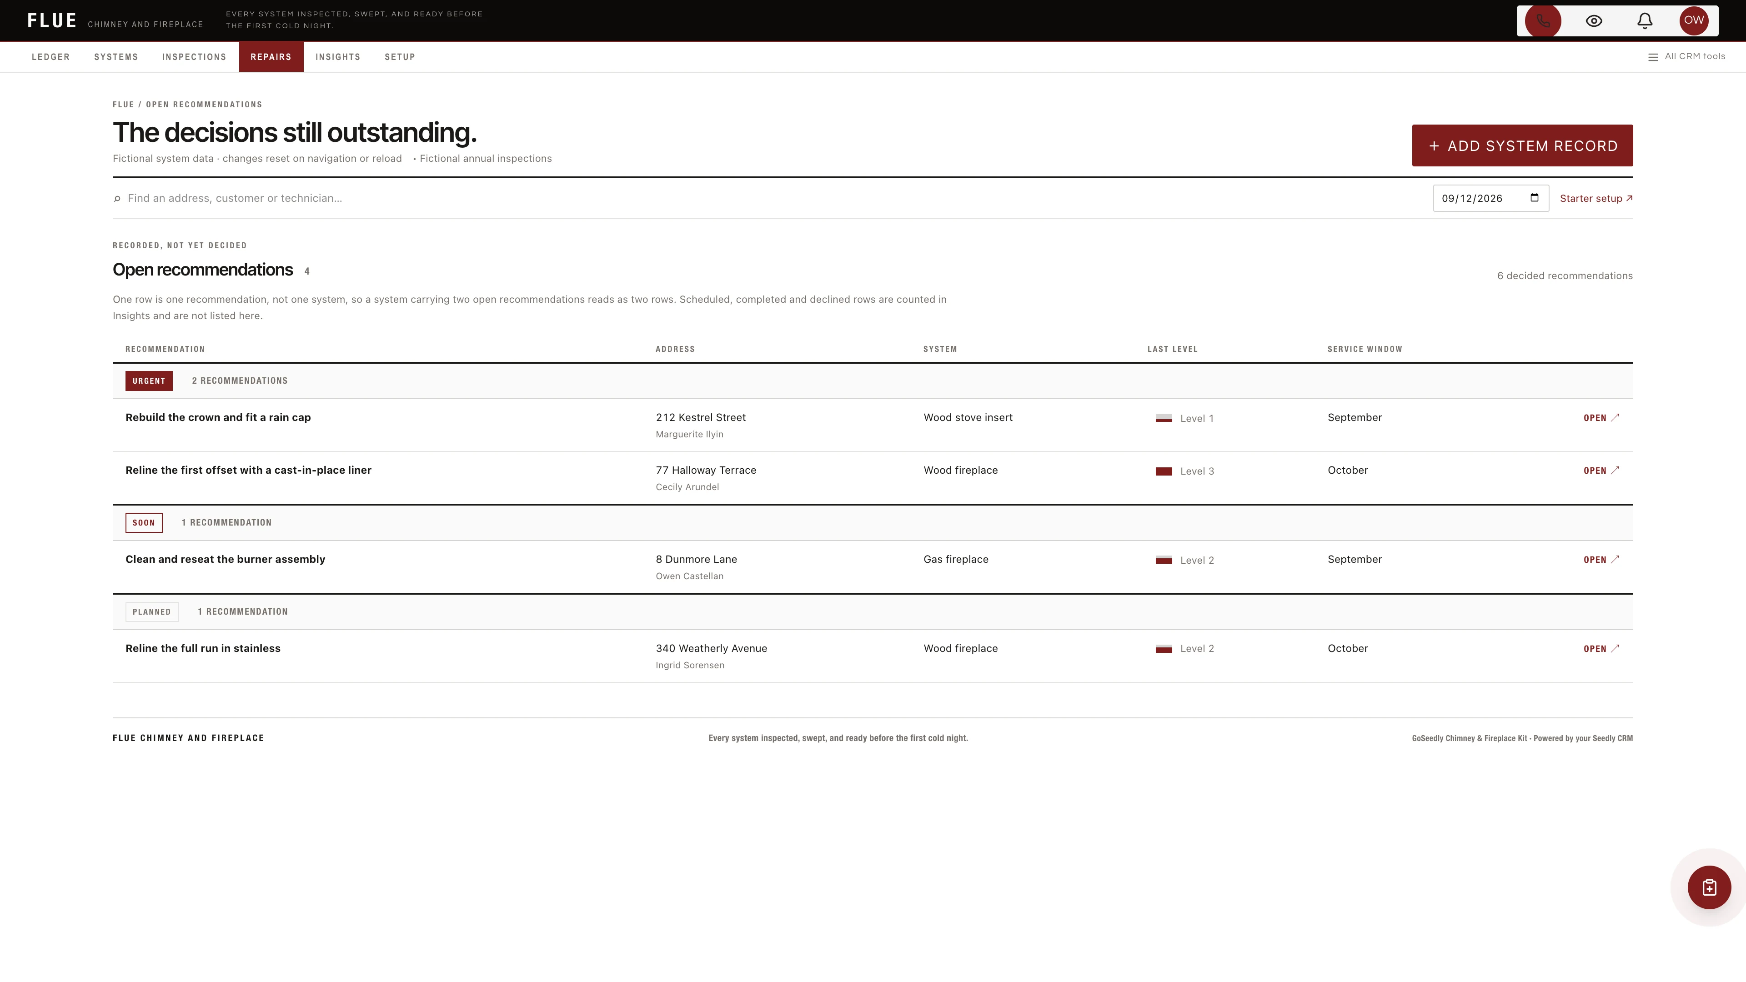Click the phone call icon in header
Screen dimensions: 1746x982
pos(1543,20)
